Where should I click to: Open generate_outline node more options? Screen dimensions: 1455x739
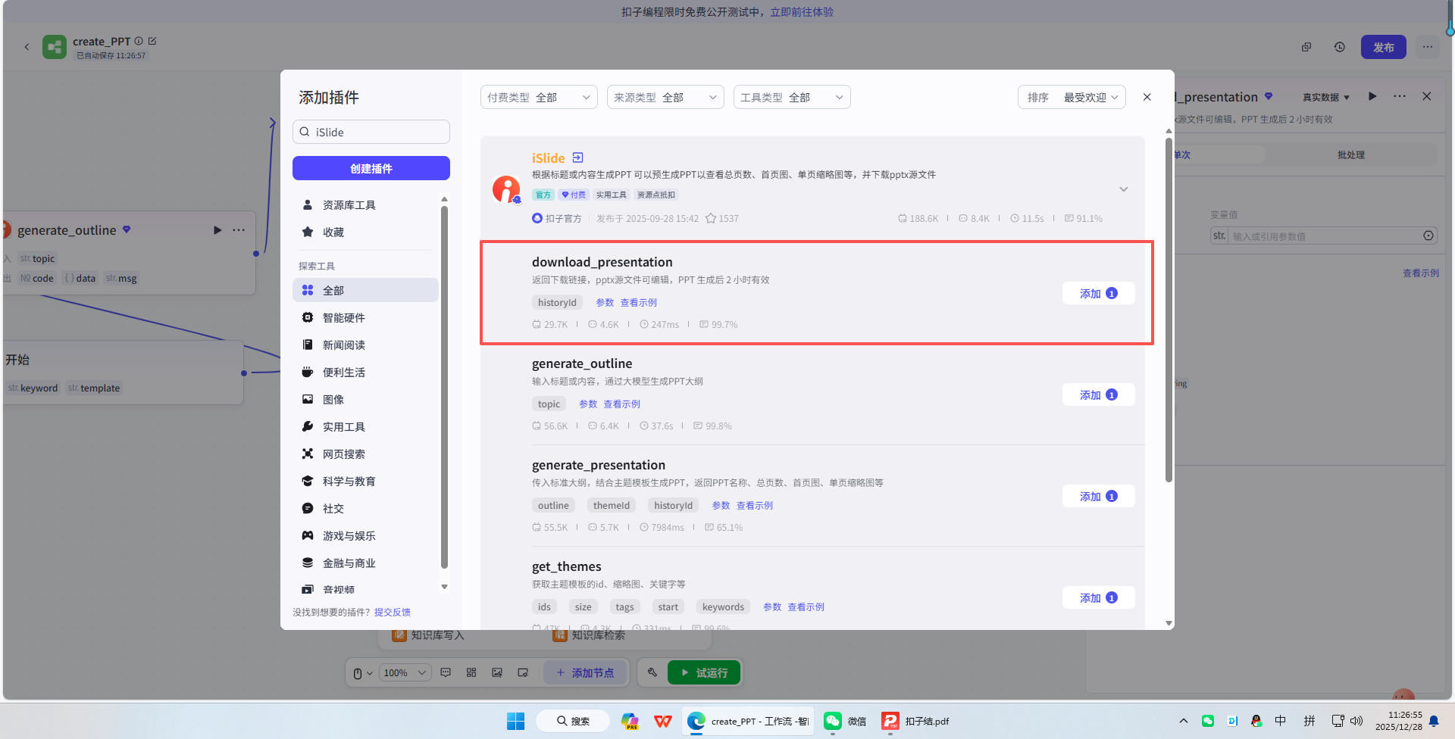pos(239,229)
